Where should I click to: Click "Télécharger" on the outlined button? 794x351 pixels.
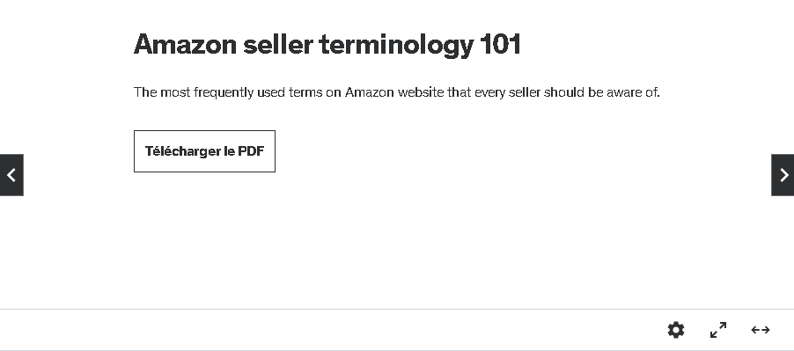coord(182,151)
